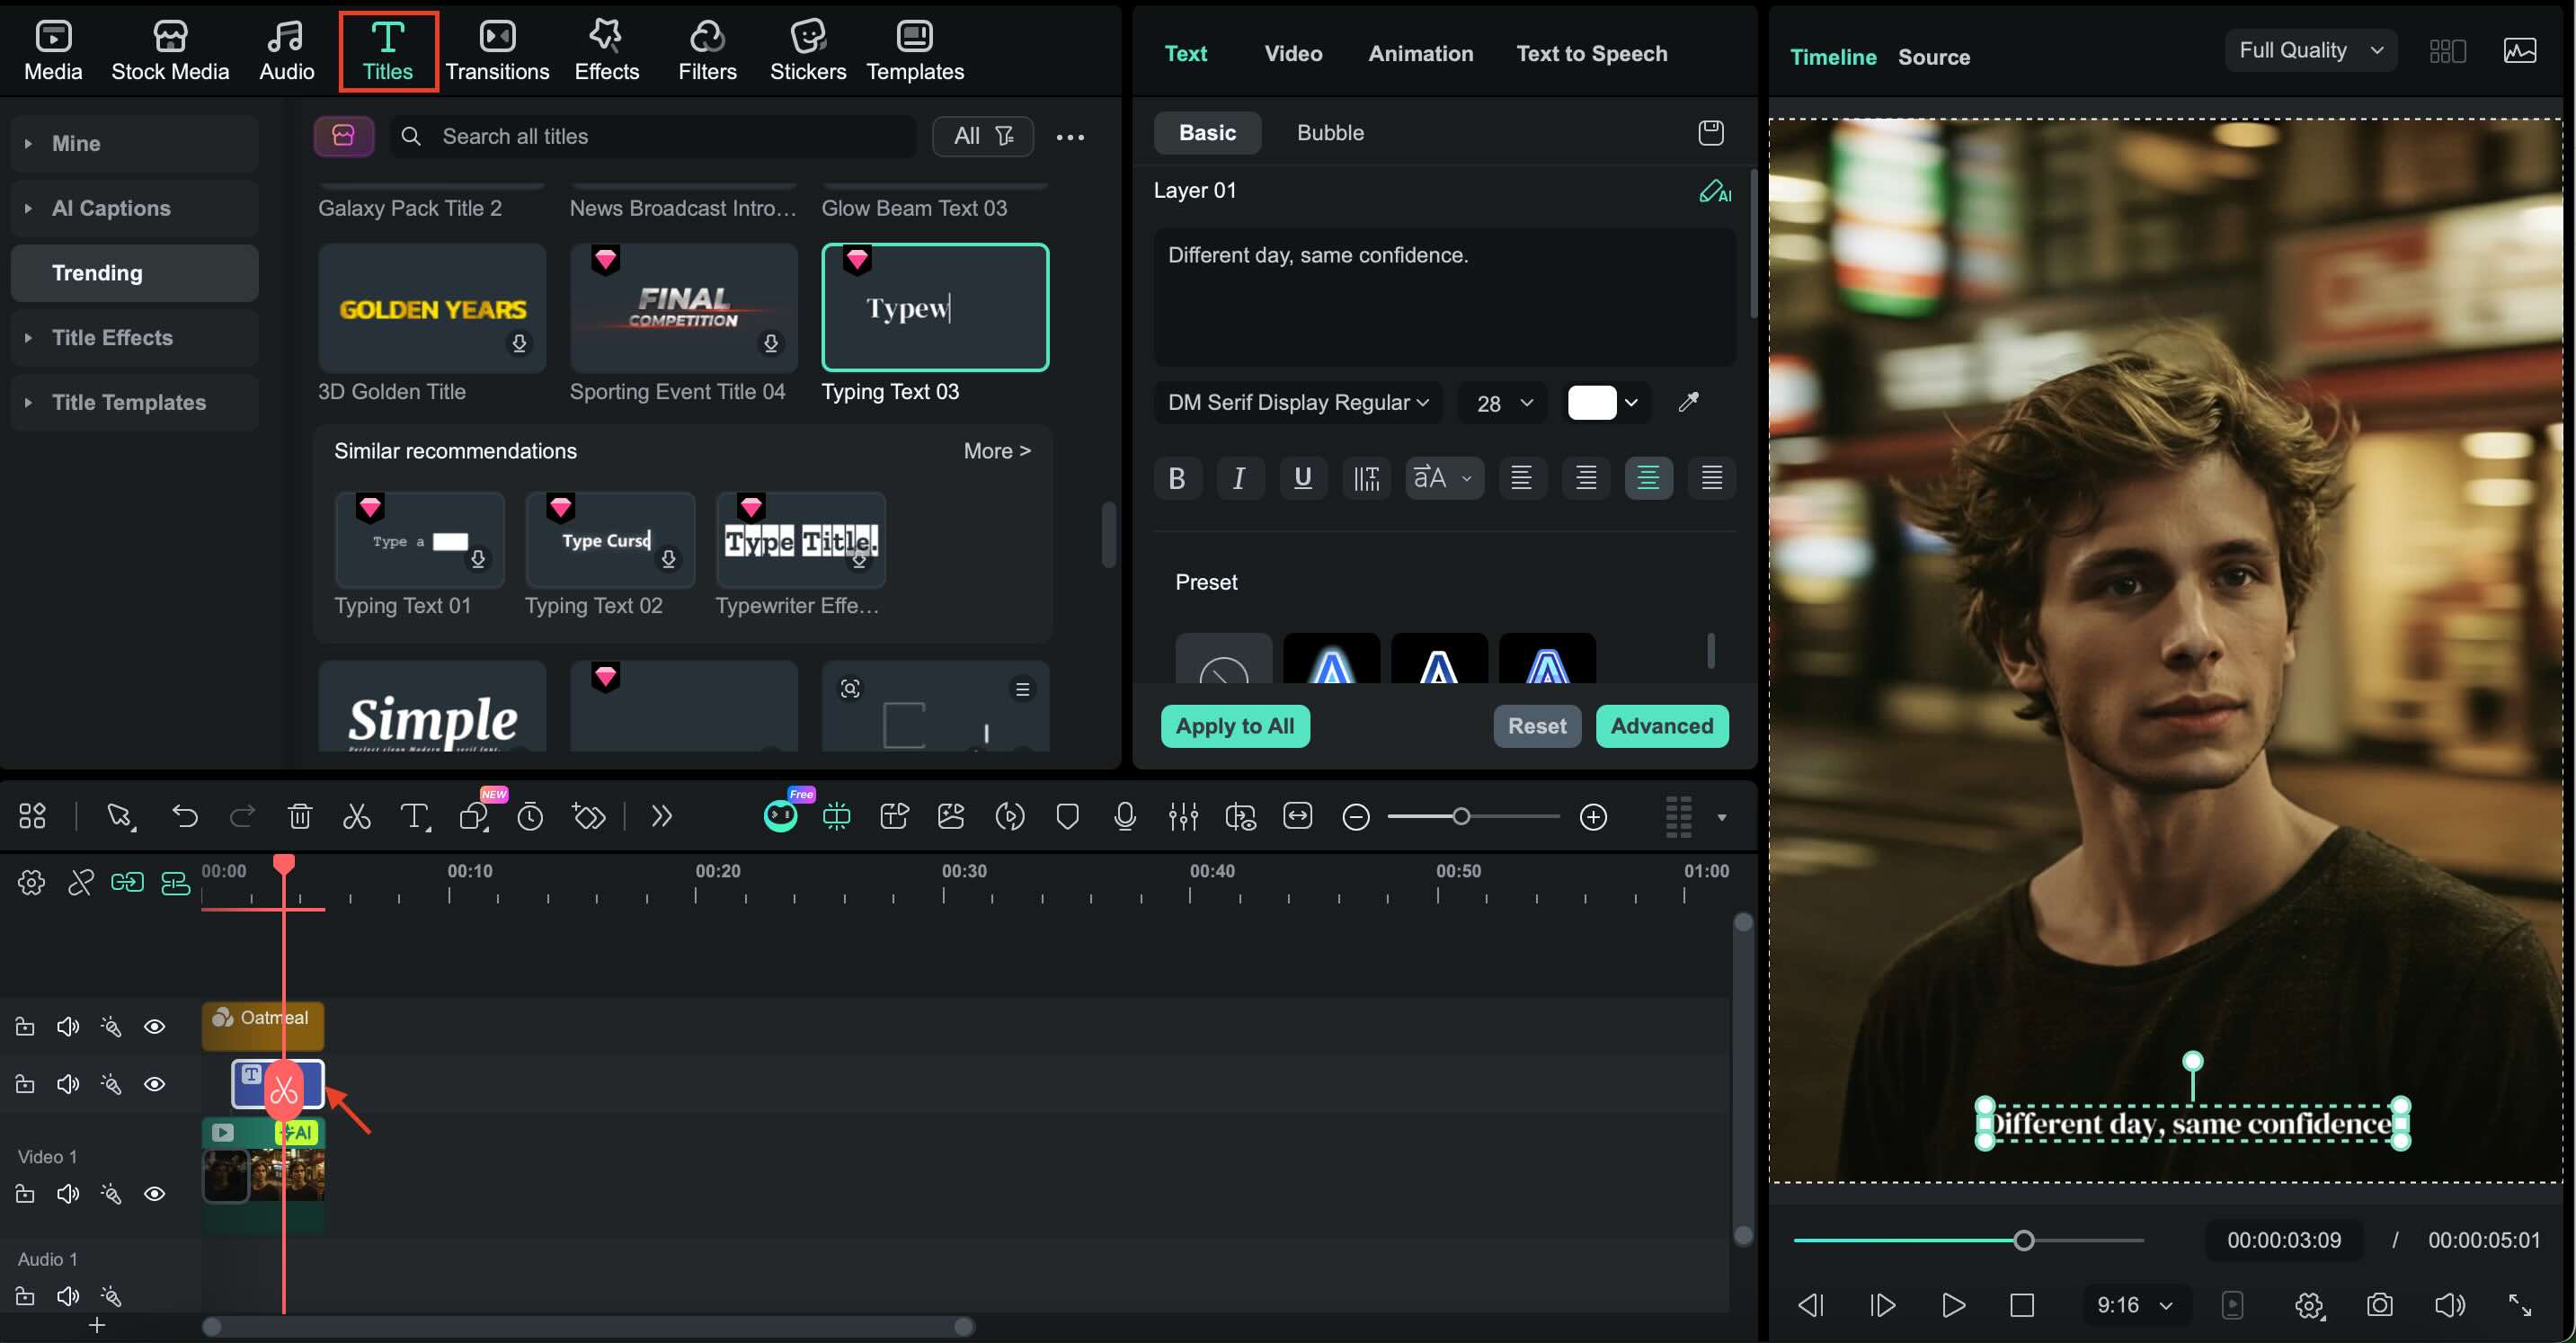Toggle bold text formatting
The height and width of the screenshot is (1343, 2576).
pos(1177,478)
